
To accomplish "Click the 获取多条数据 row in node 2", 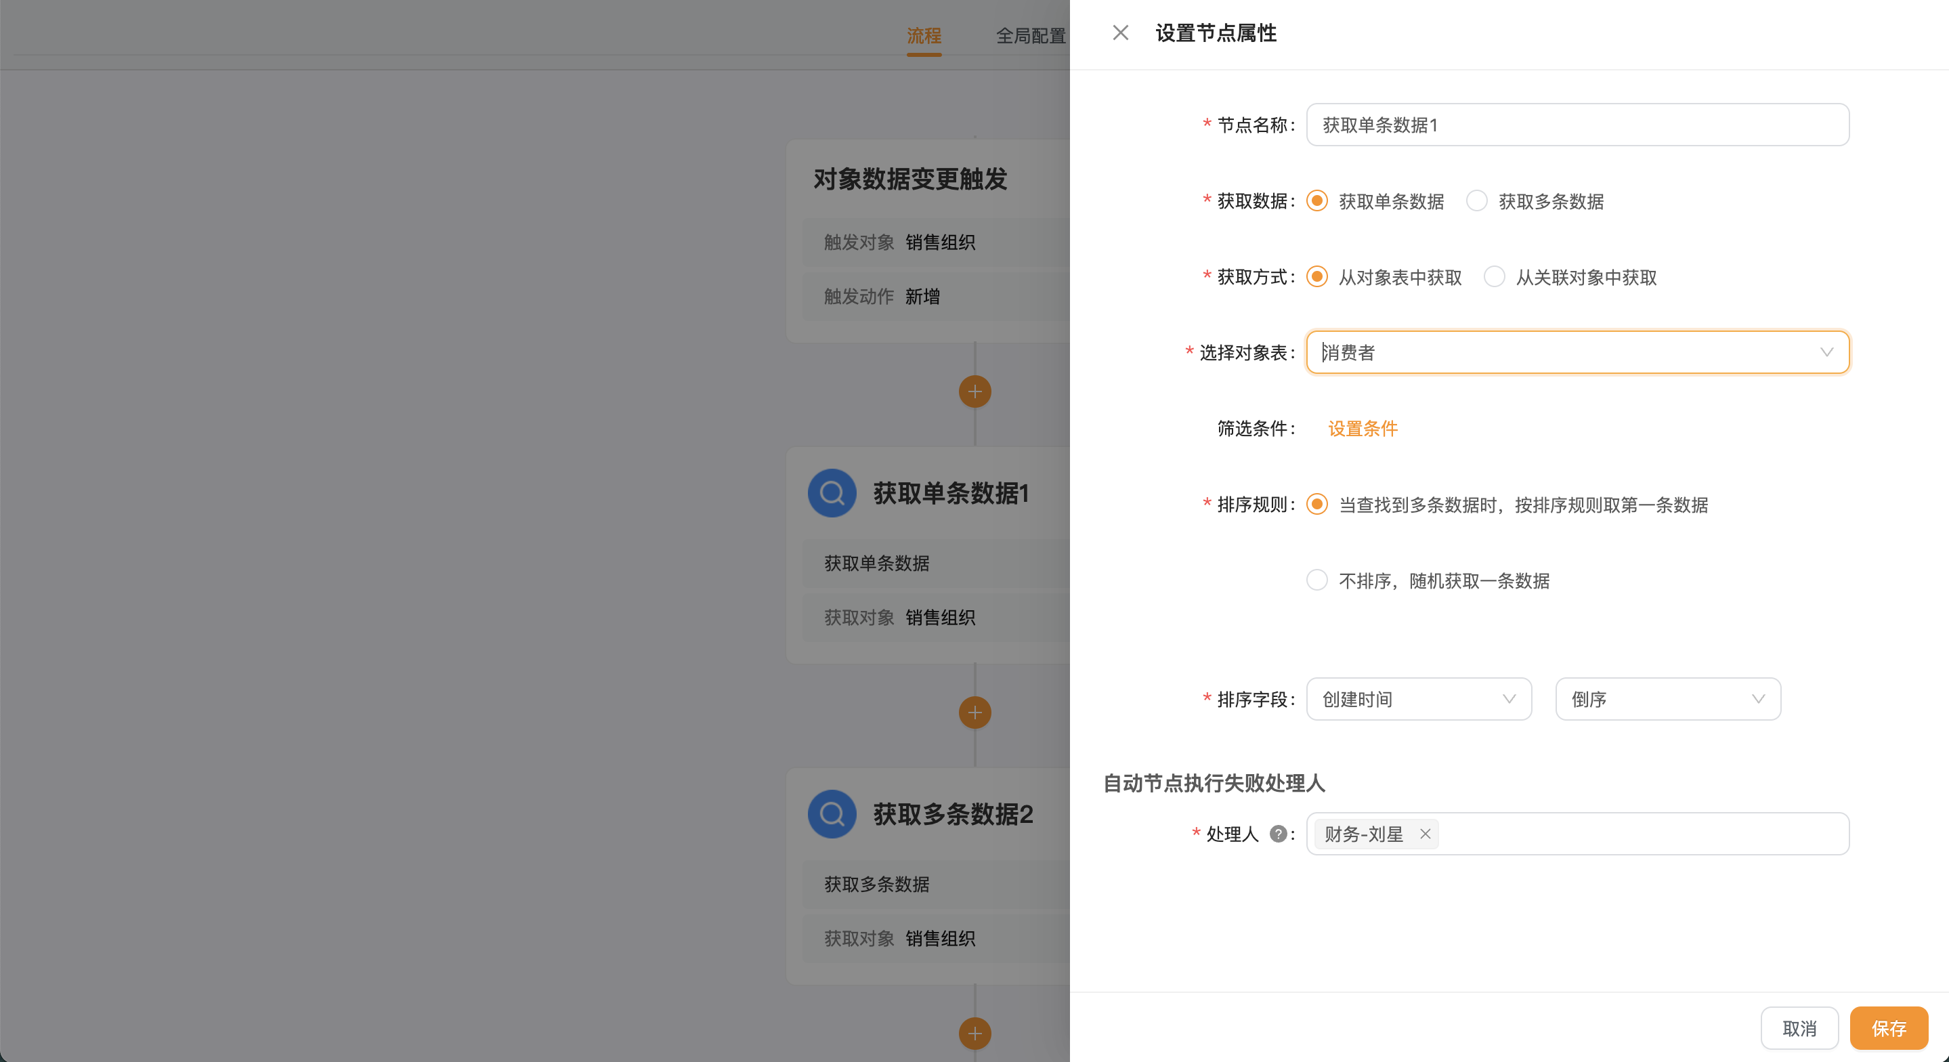I will coord(936,883).
